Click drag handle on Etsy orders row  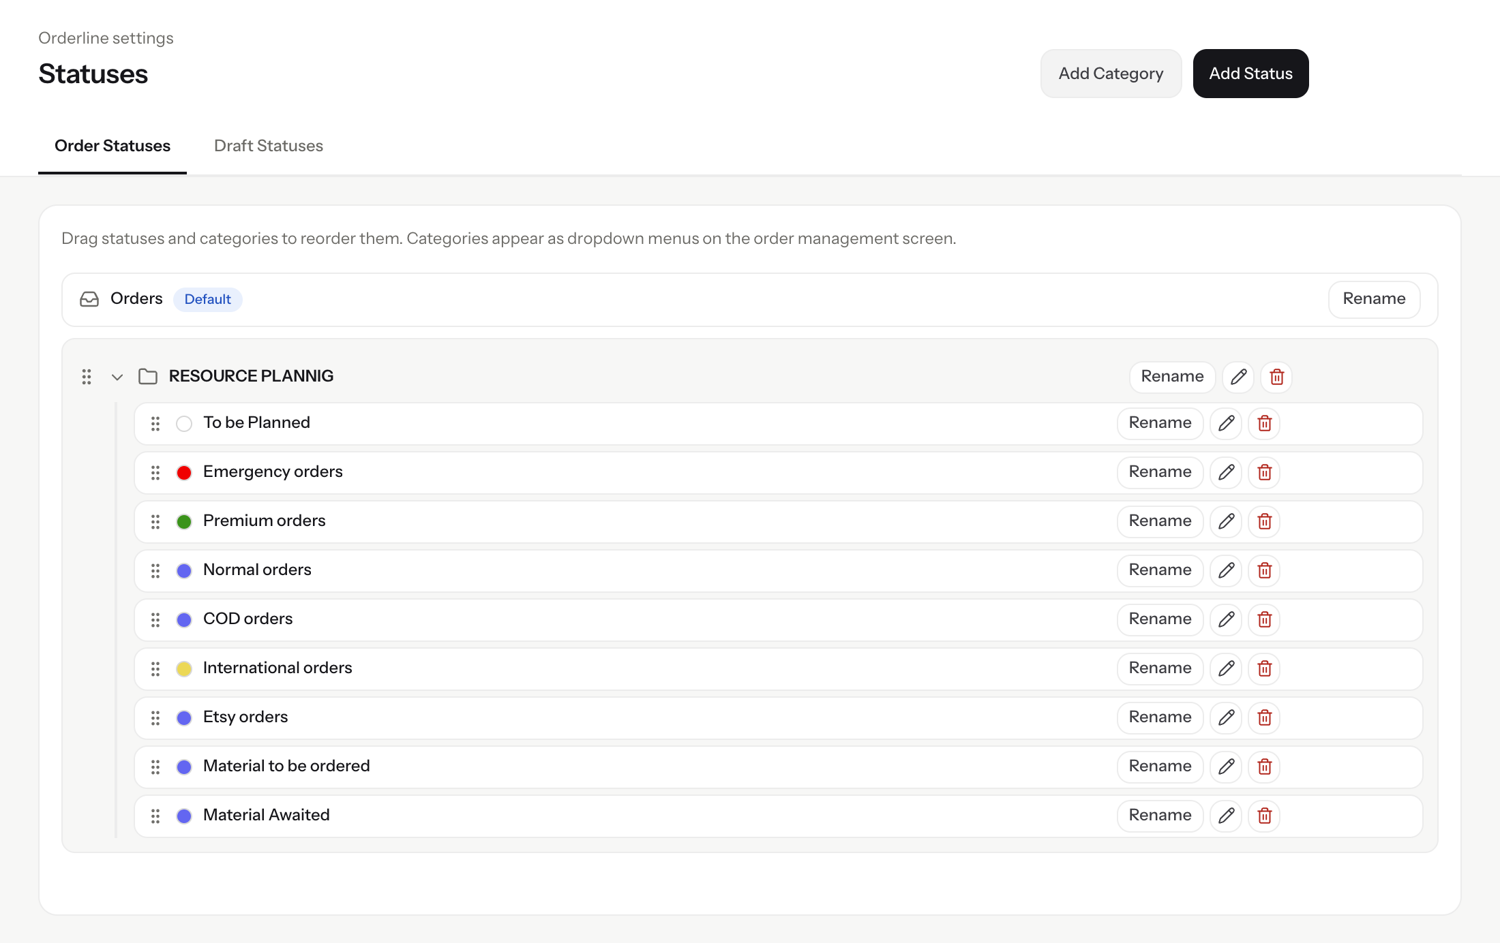click(x=155, y=717)
